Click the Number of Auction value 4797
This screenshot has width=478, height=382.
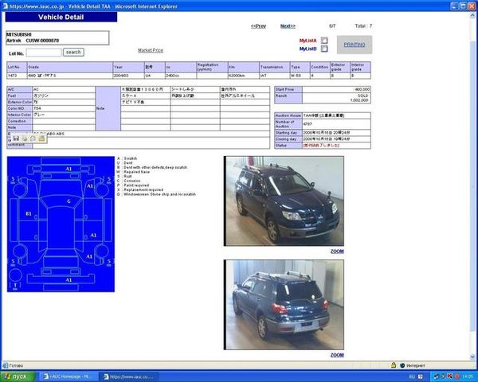[336, 124]
